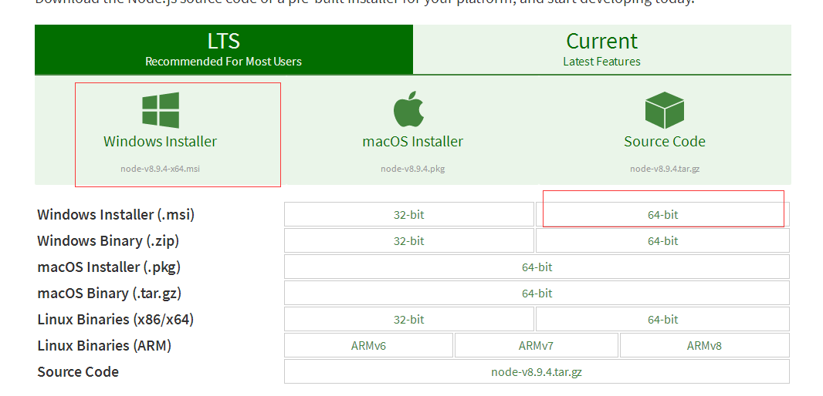Select 64-bit Windows Installer (.msi)
The image size is (823, 396).
click(662, 215)
